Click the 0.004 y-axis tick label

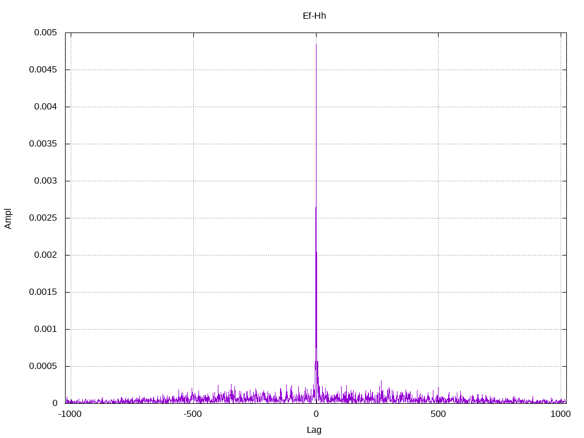click(46, 107)
